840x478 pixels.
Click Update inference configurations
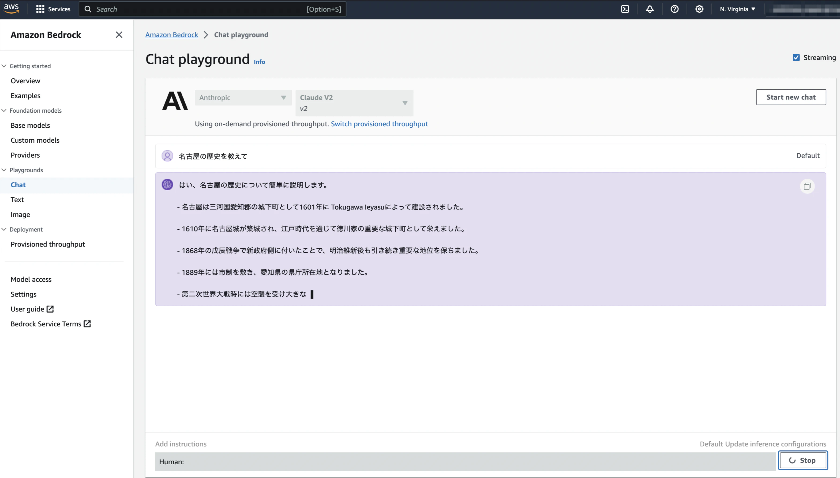[x=775, y=444]
